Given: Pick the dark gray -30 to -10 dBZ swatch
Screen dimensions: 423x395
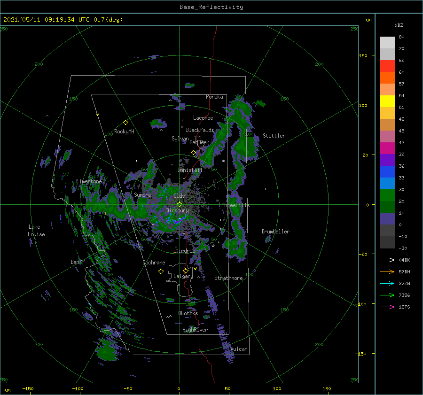Looking at the screenshot, I should tap(387, 242).
